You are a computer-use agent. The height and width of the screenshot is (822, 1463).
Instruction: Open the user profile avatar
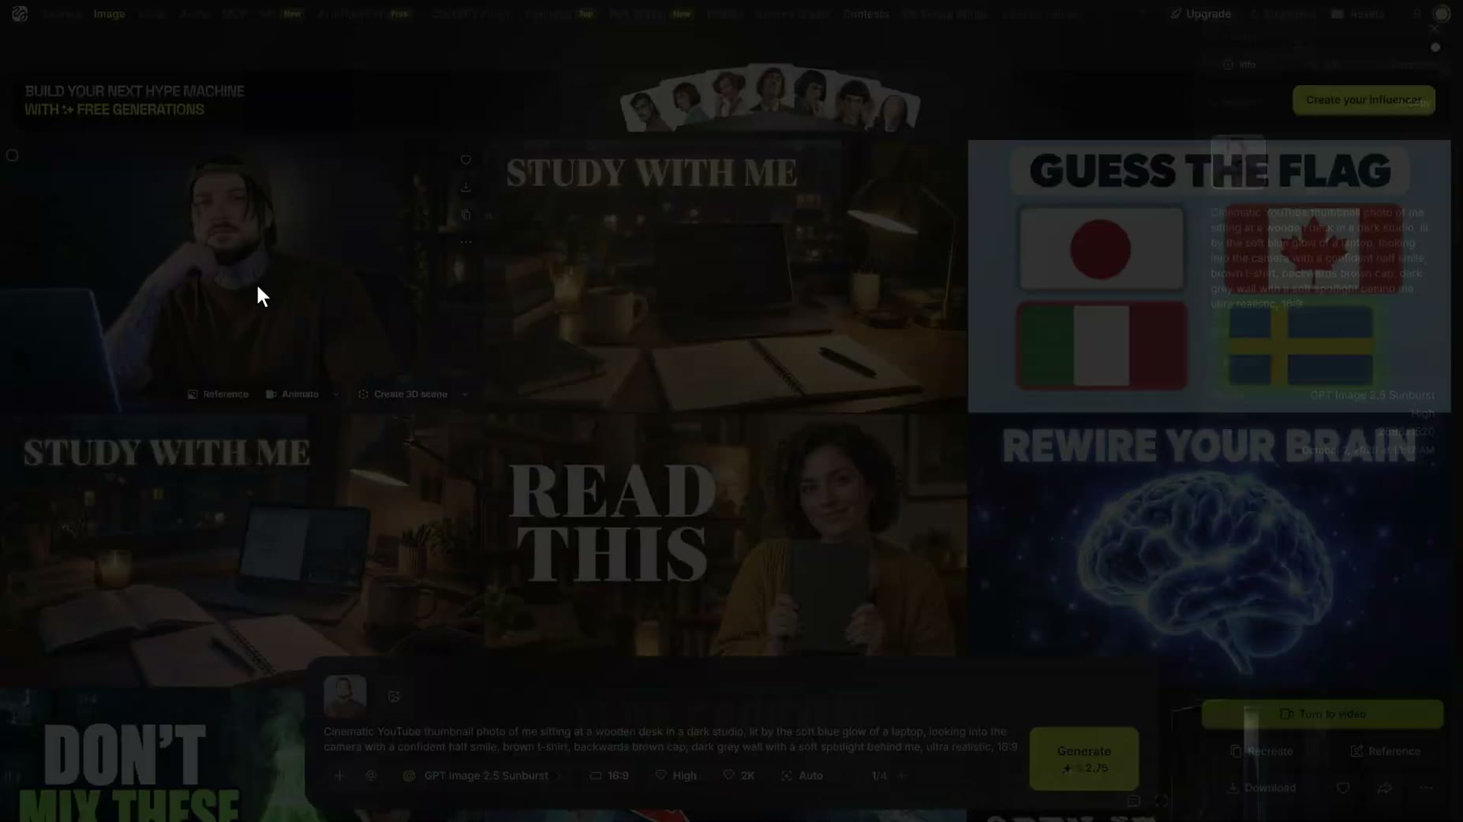1442,14
